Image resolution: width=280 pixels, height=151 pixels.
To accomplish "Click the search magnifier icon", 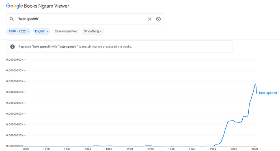I will [12, 19].
